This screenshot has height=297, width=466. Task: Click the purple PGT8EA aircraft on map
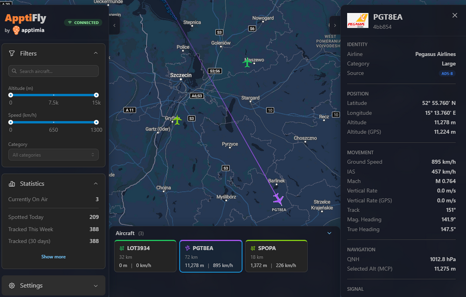click(279, 199)
